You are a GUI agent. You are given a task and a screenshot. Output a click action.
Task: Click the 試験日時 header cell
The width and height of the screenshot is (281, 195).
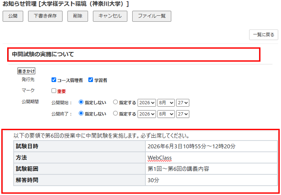pos(80,146)
